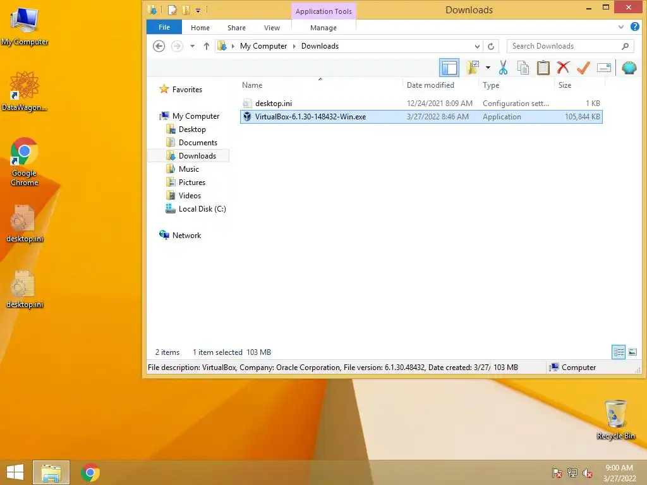Viewport: 647px width, 485px height.
Task: Click the 105,844 KB size cell
Action: (x=582, y=117)
